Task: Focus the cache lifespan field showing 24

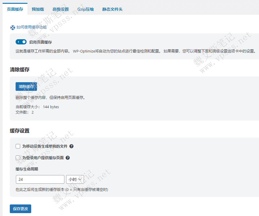Action: 40,179
